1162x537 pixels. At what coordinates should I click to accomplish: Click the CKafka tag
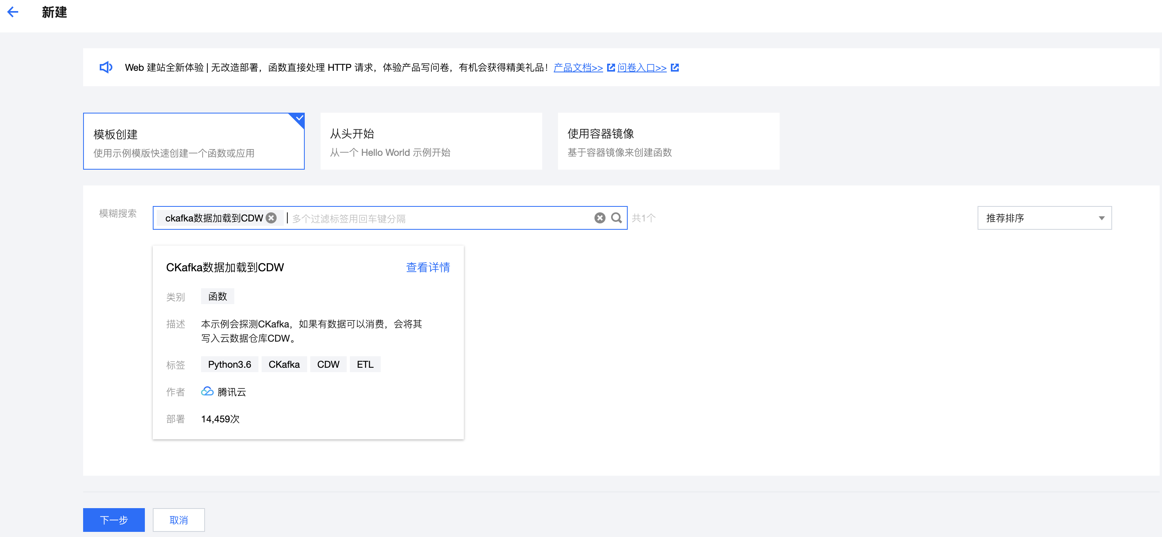coord(284,364)
